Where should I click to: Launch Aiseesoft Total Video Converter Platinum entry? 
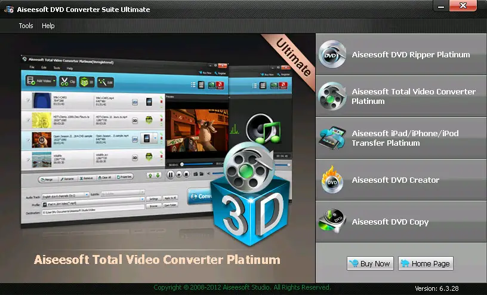(x=401, y=96)
